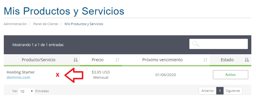
Task: Expand the Ver entries dropdown arrow
Action: [32, 91]
